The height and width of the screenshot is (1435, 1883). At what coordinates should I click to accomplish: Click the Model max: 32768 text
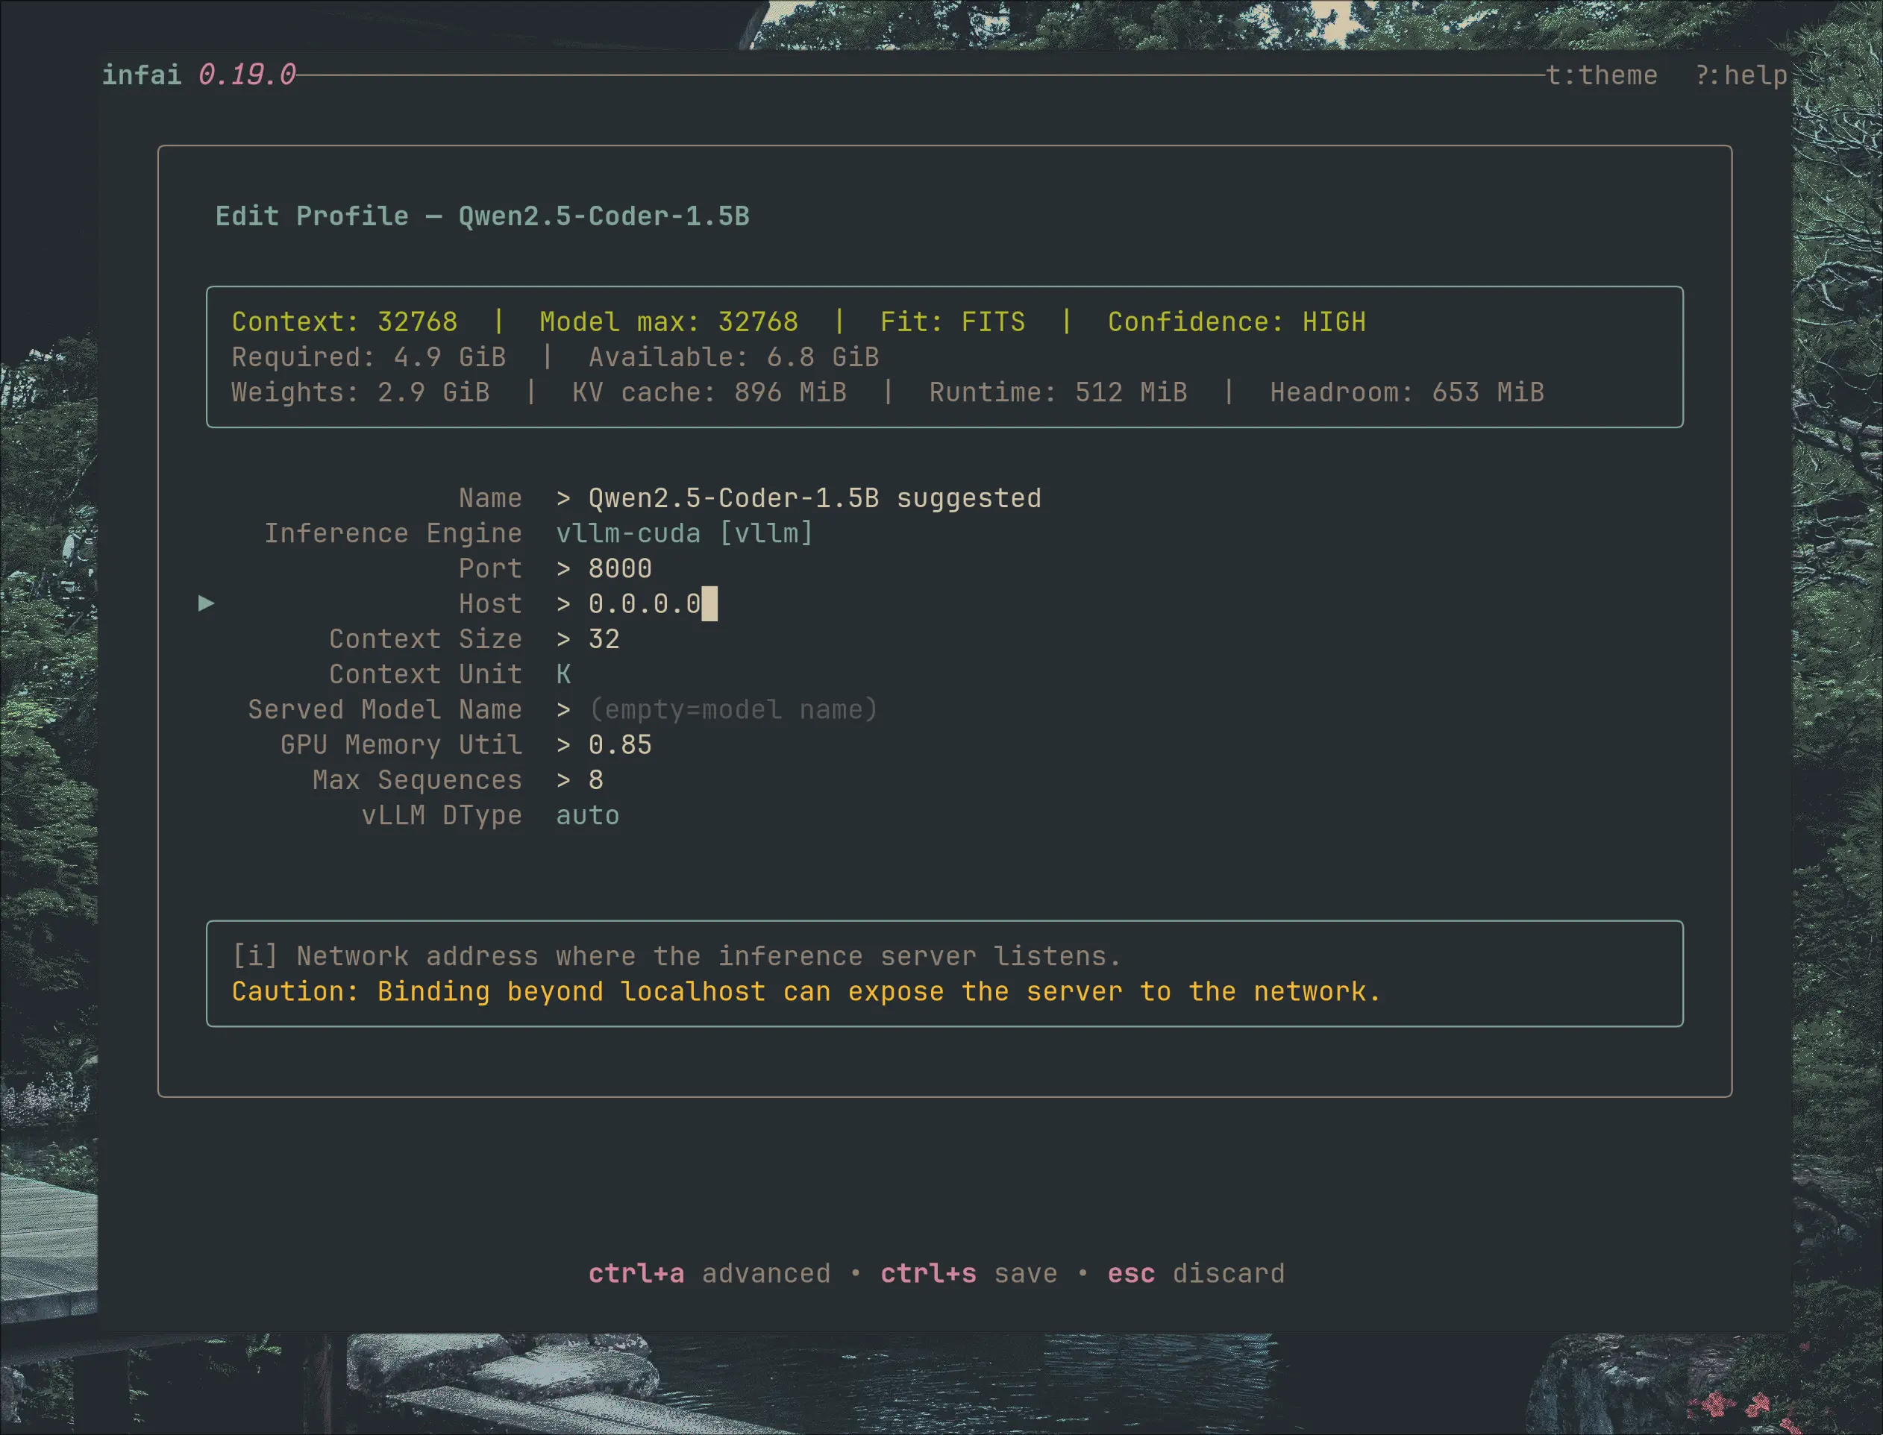point(669,322)
